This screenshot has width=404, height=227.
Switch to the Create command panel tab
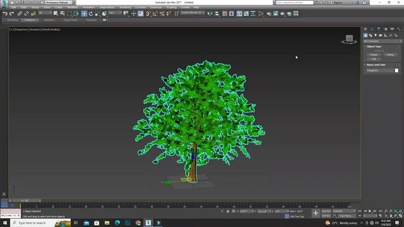[365, 29]
